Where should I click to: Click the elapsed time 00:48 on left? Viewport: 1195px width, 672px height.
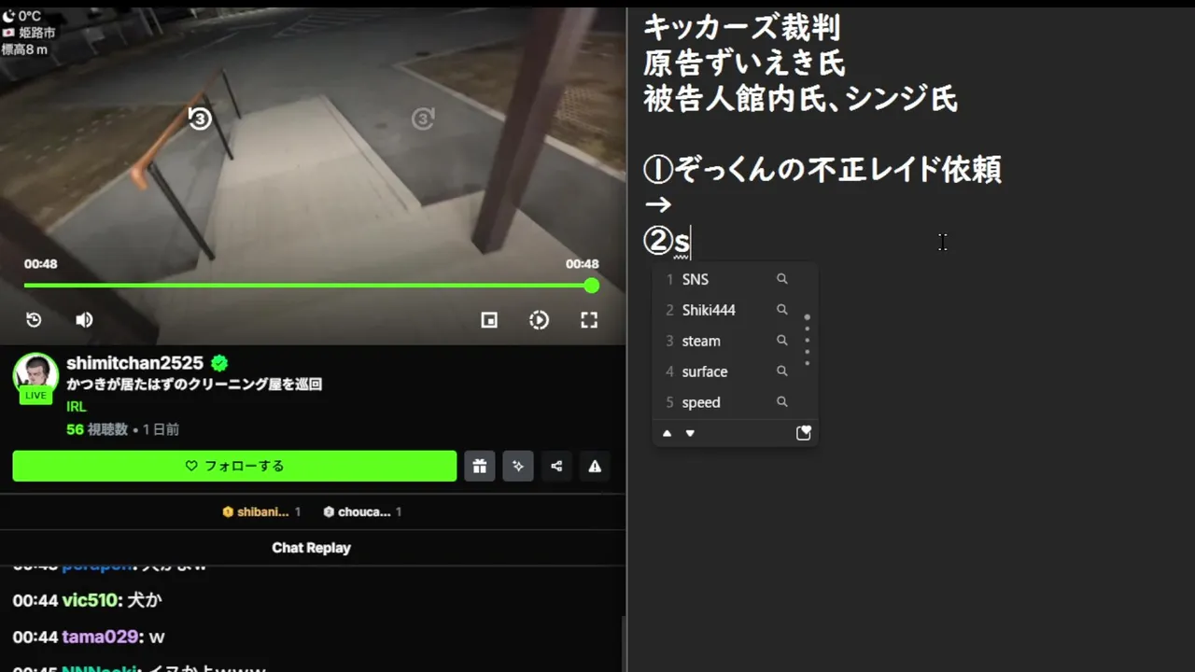pyautogui.click(x=40, y=264)
